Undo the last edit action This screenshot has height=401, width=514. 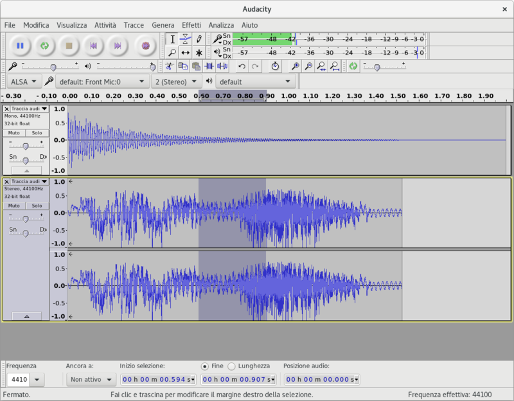coord(242,66)
